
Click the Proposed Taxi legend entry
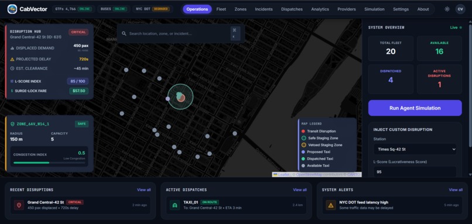[x=316, y=152]
